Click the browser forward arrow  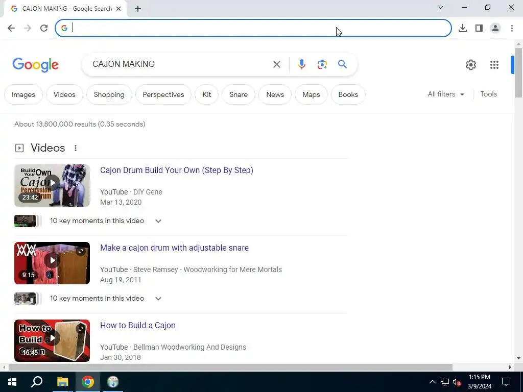coord(28,28)
